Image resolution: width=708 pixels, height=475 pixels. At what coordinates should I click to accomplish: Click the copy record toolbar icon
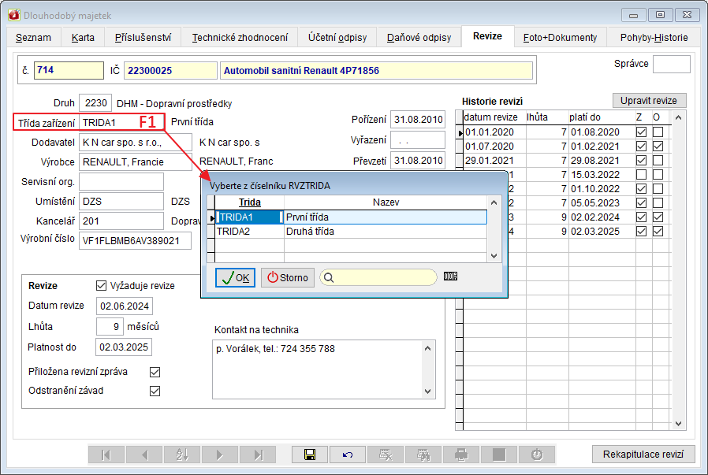(423, 455)
